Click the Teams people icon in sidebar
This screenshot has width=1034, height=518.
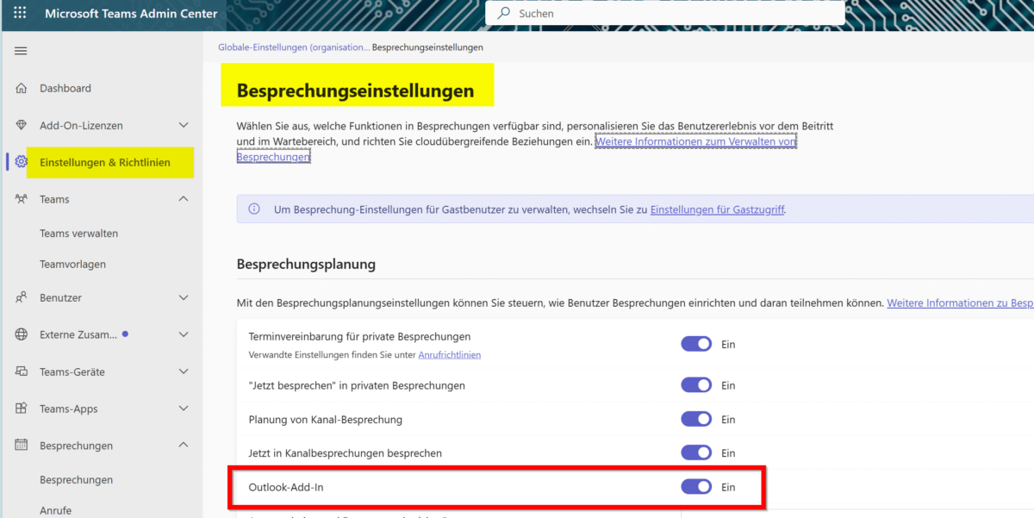pyautogui.click(x=22, y=199)
